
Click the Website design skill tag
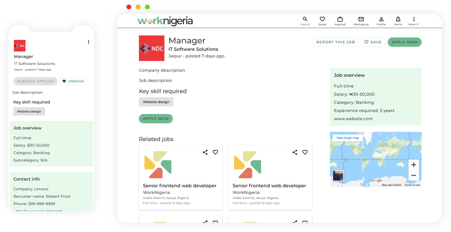(x=156, y=102)
